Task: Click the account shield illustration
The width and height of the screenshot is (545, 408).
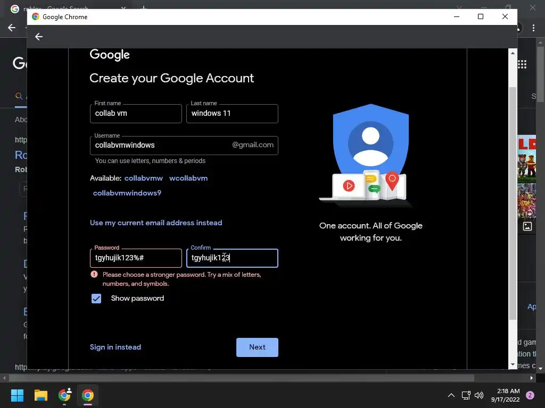Action: point(370,155)
